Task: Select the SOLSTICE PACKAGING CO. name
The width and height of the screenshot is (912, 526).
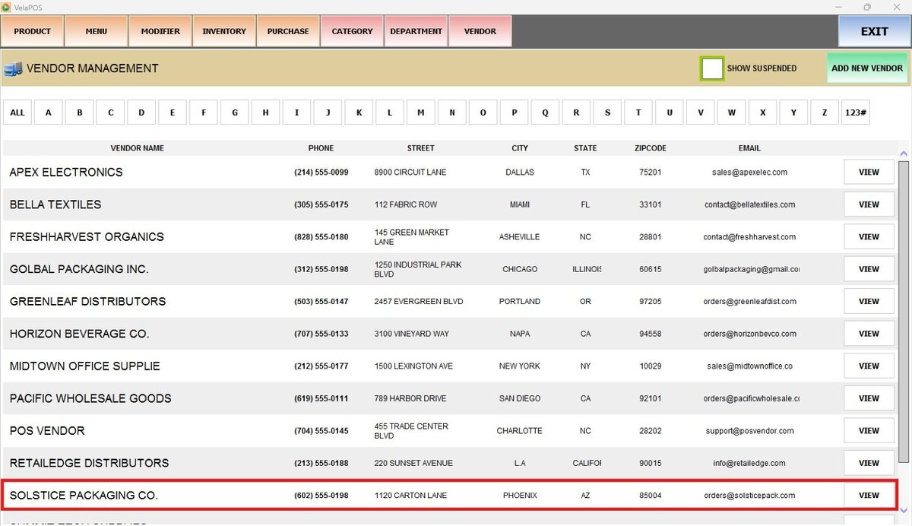Action: [84, 496]
